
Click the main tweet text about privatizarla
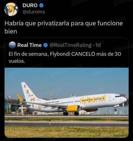click(64, 27)
